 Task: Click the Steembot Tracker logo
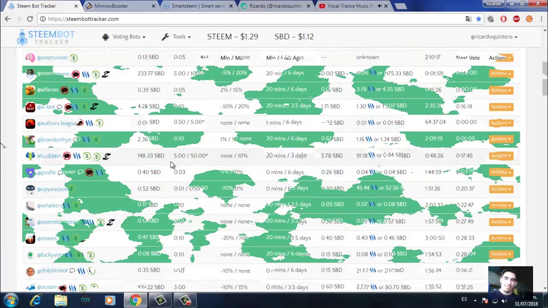(46, 37)
